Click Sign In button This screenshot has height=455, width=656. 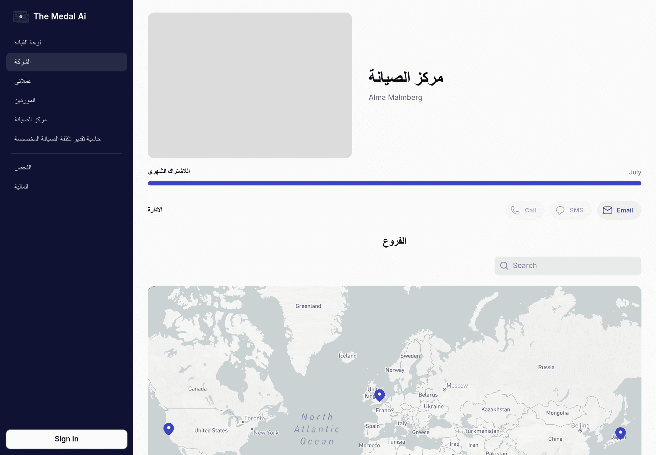click(66, 439)
